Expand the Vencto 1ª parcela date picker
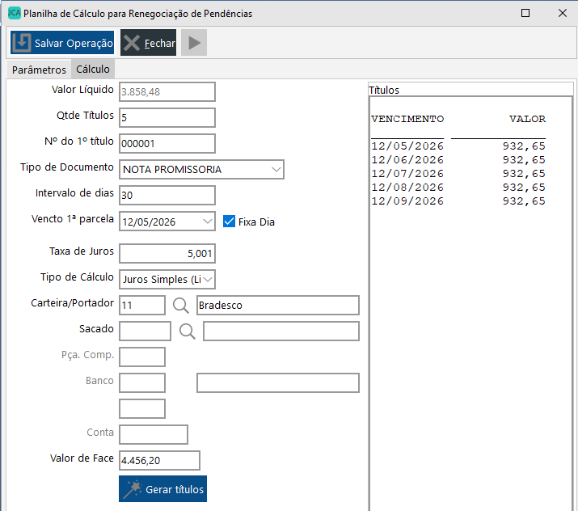Viewport: 578px width, 511px height. point(207,222)
